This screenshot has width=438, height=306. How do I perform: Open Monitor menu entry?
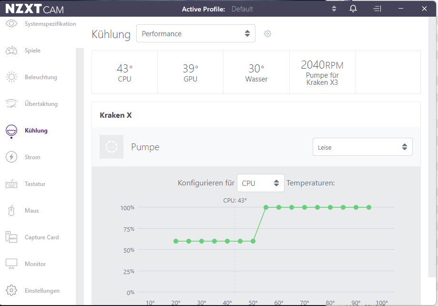(x=35, y=264)
